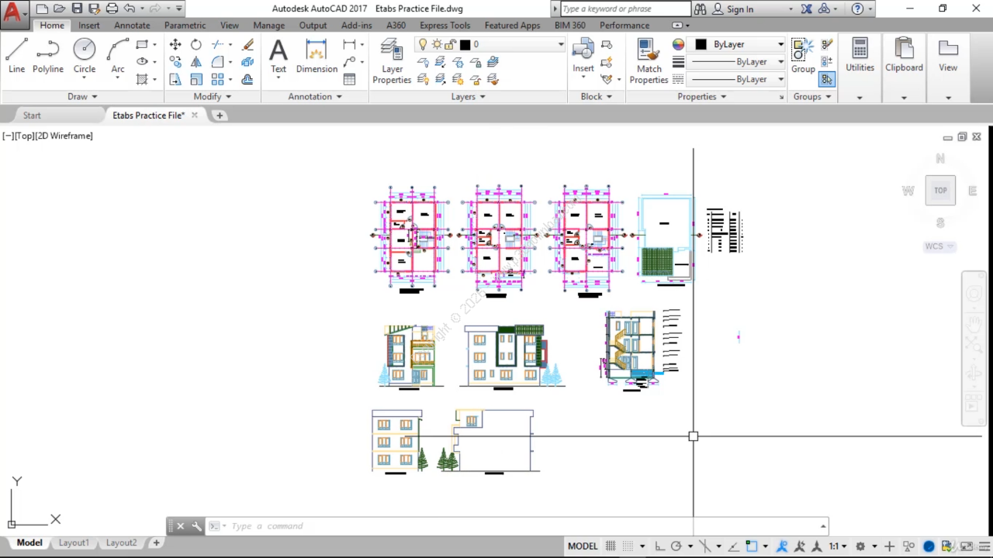Click the [2D Wireframe] visual style label
Screen dimensions: 993x558
click(x=64, y=136)
